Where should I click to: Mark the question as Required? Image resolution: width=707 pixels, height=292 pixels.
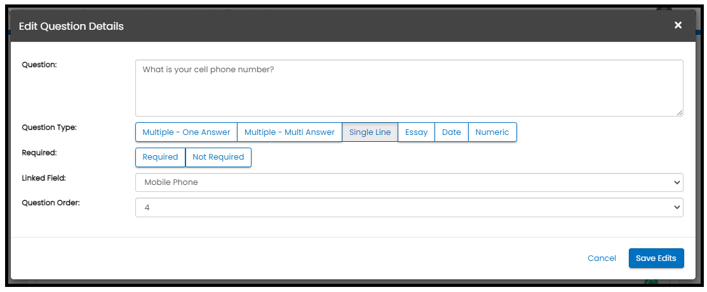pos(160,157)
